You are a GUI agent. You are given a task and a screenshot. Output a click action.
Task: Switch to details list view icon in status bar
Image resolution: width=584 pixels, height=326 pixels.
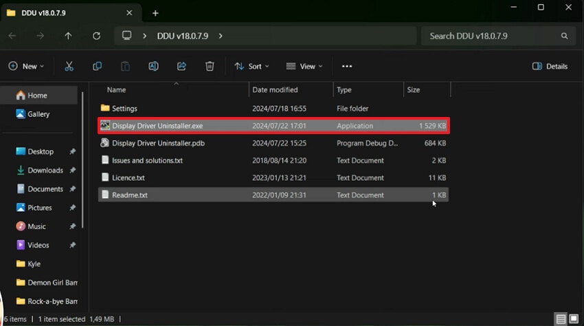[561, 319]
